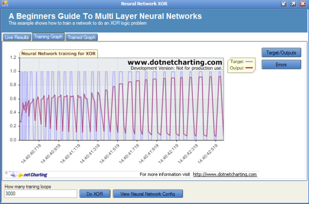Show the Target/Outputs chart
309x204 pixels.
(281, 53)
